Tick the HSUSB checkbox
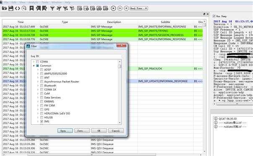 [41, 117]
